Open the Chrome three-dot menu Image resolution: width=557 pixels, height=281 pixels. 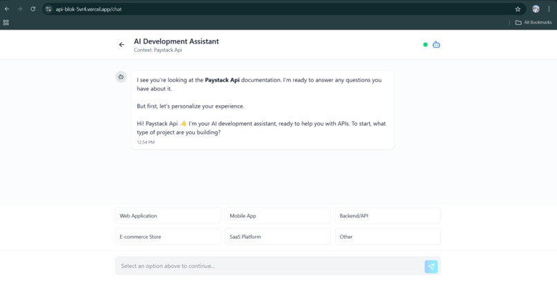point(549,9)
